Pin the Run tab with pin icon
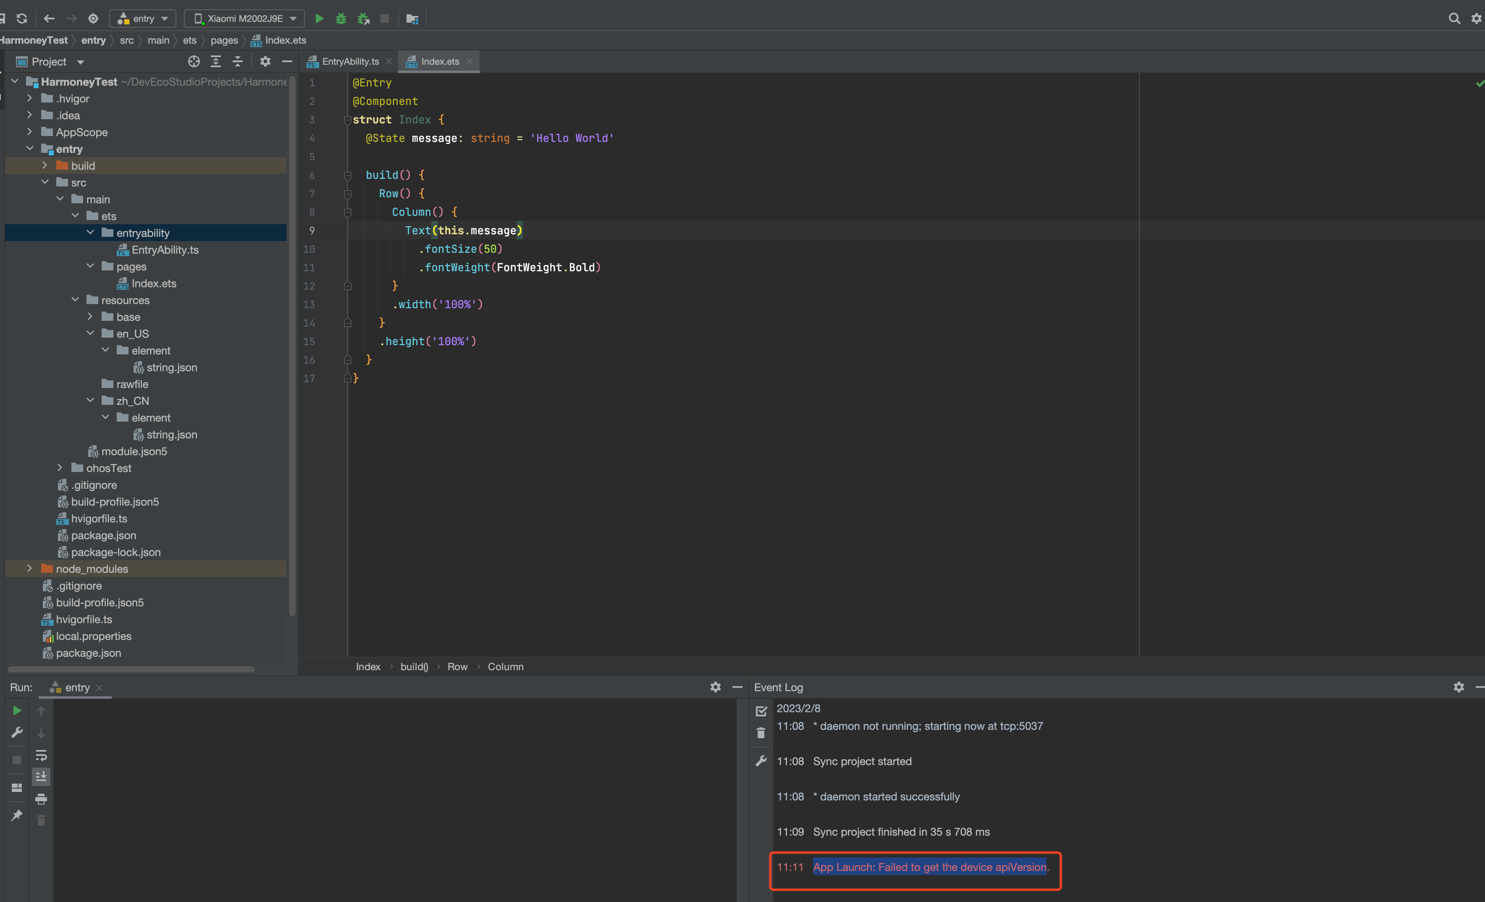 [x=17, y=815]
